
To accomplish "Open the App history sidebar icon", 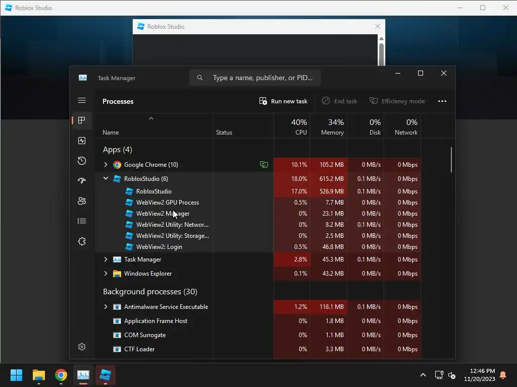I will 82,161.
